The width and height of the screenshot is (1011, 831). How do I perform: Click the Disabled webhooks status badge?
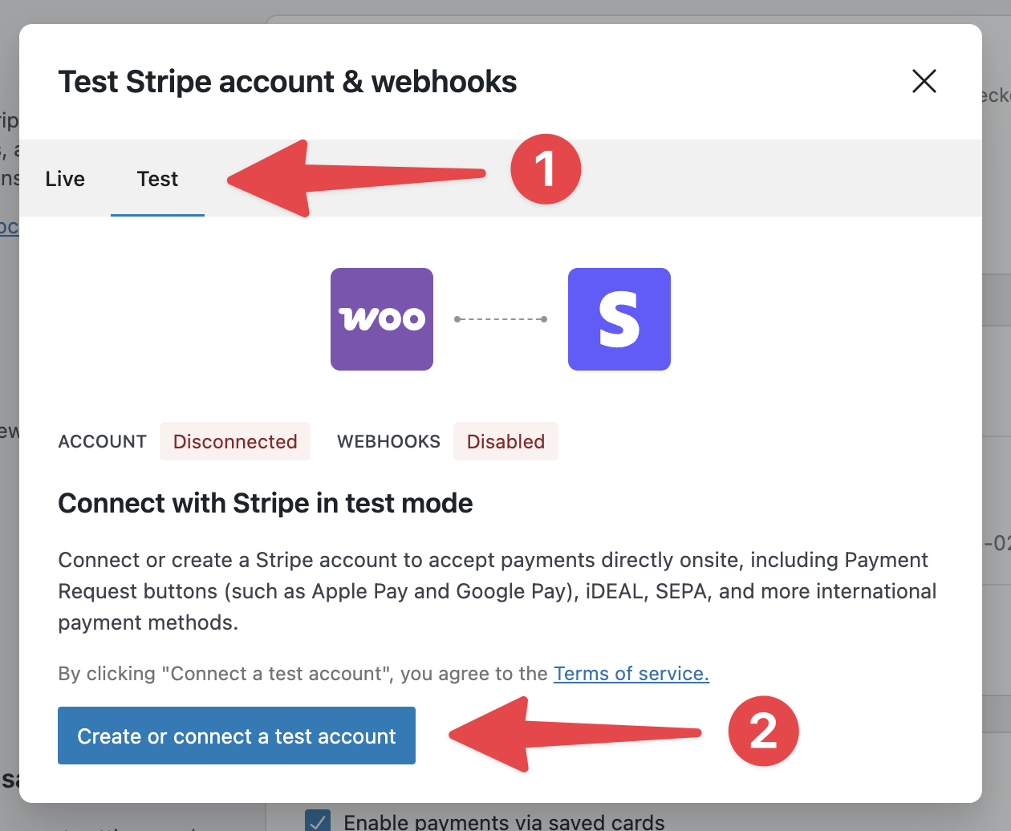505,441
